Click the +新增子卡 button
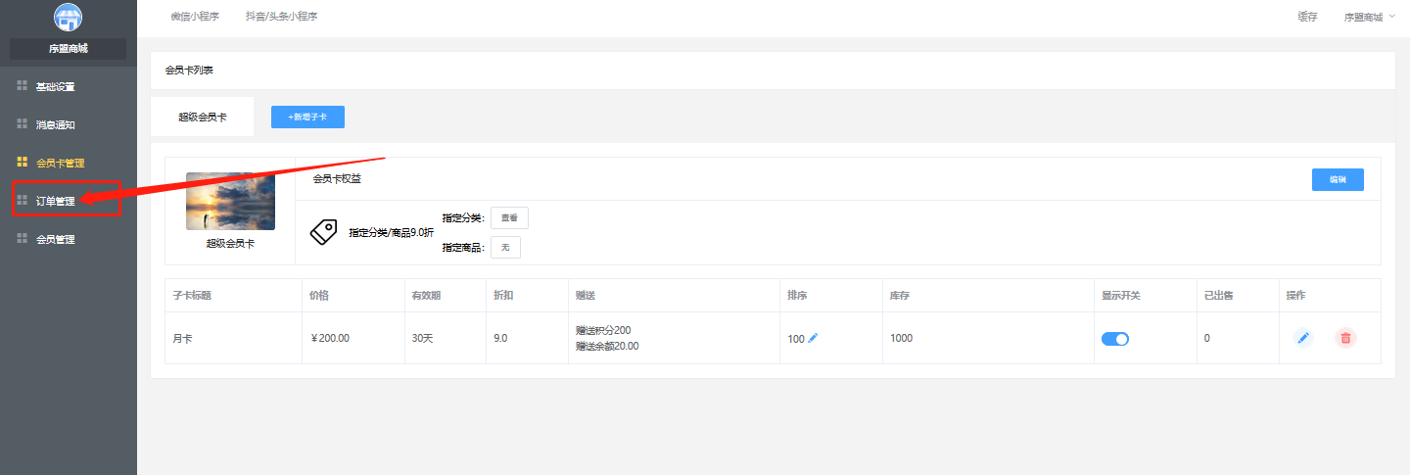 307,117
